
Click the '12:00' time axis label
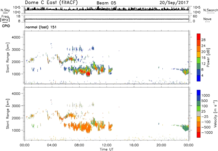(x=107, y=145)
